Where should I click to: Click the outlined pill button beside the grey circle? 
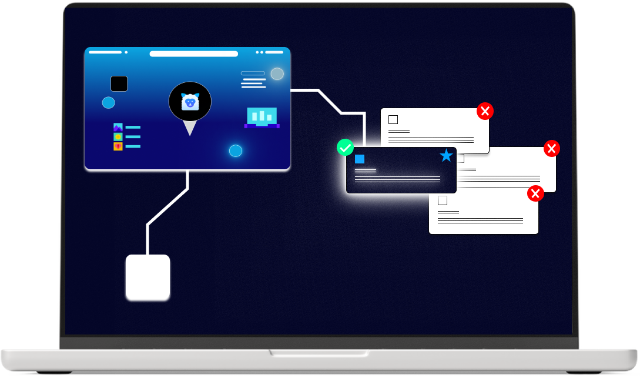[253, 73]
